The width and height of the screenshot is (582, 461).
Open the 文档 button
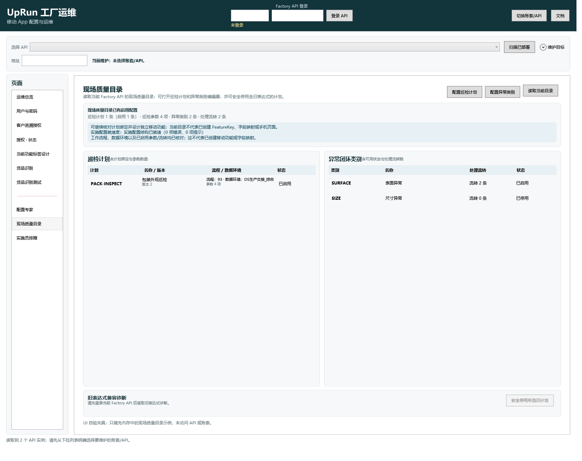560,16
